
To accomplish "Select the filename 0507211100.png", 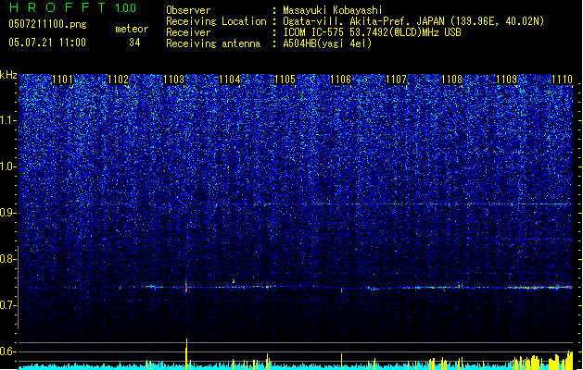I will click(x=47, y=24).
